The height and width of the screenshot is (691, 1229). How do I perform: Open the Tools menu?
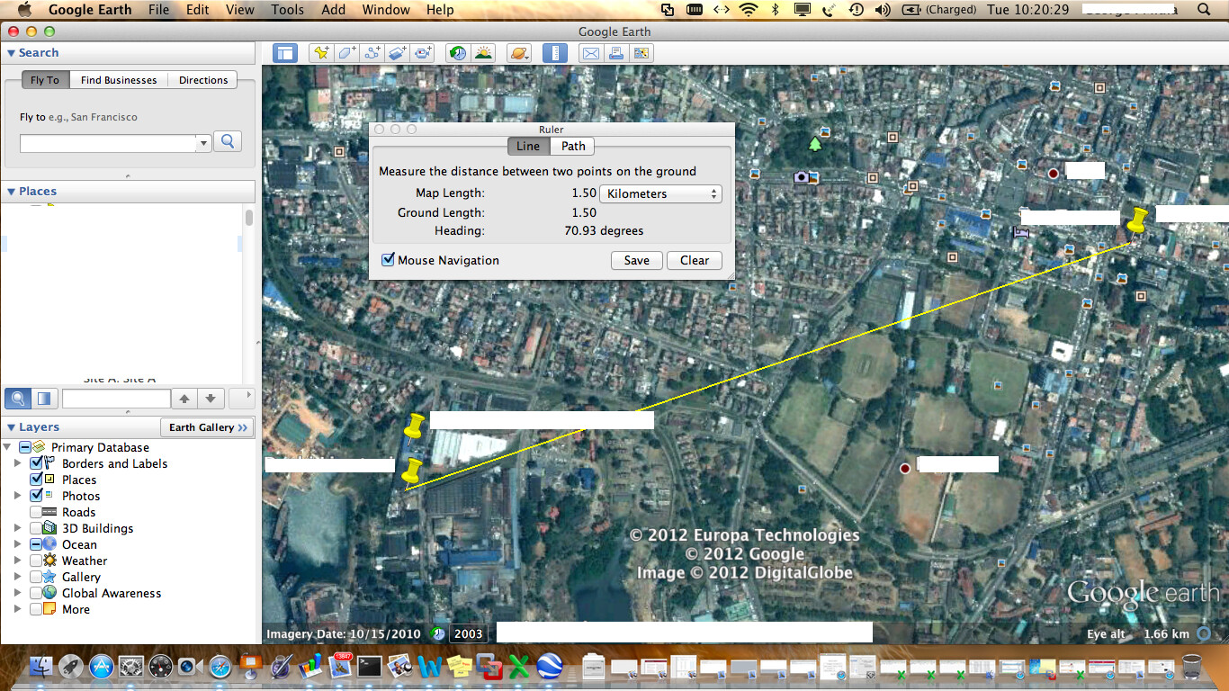286,10
